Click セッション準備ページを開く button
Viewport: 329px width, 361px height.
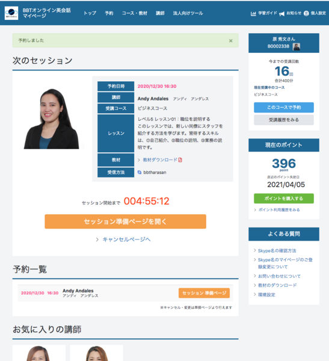point(125,221)
